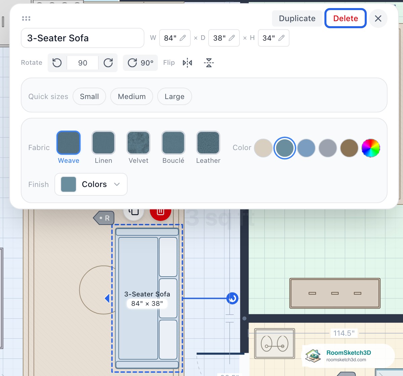This screenshot has width=403, height=376.
Task: Open the rainbow custom color picker
Action: (x=371, y=148)
